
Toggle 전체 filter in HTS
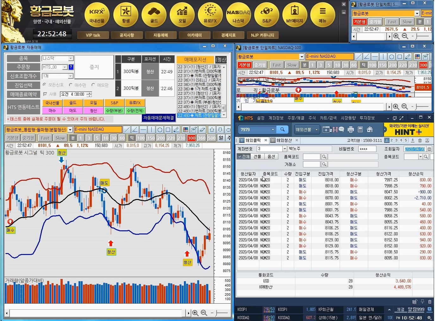[244, 156]
